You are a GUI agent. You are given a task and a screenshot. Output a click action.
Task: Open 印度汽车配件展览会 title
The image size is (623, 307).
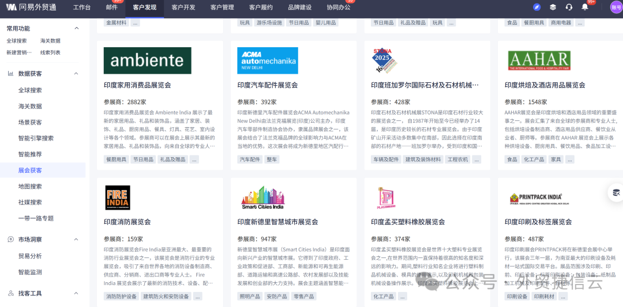pos(268,85)
